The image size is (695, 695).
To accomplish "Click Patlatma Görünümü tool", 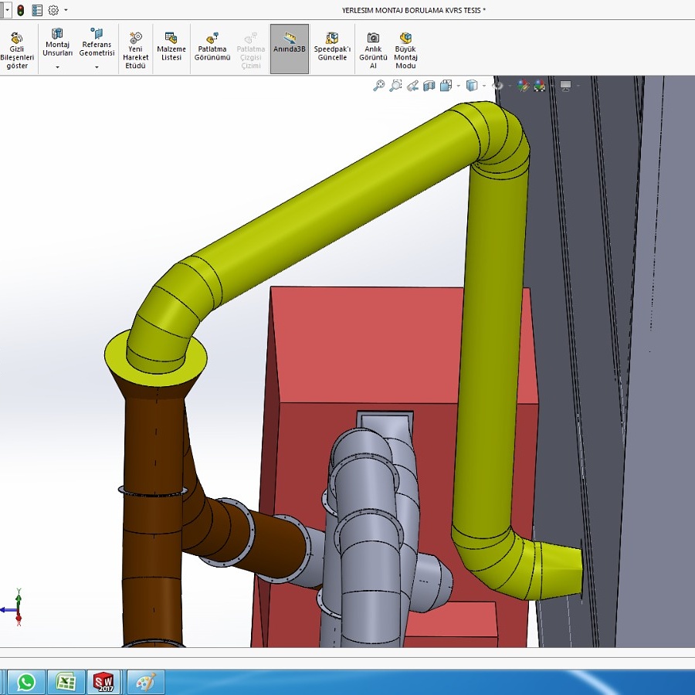I will (x=212, y=48).
